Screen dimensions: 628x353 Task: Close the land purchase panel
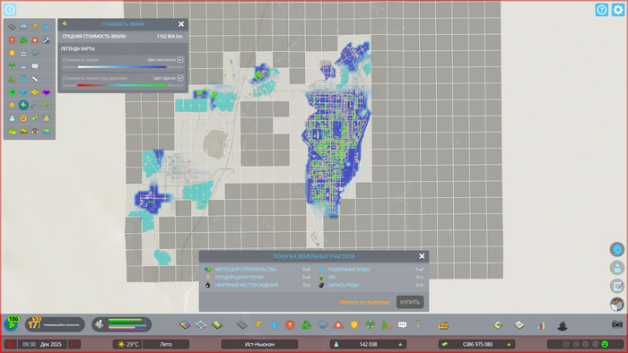pyautogui.click(x=422, y=256)
